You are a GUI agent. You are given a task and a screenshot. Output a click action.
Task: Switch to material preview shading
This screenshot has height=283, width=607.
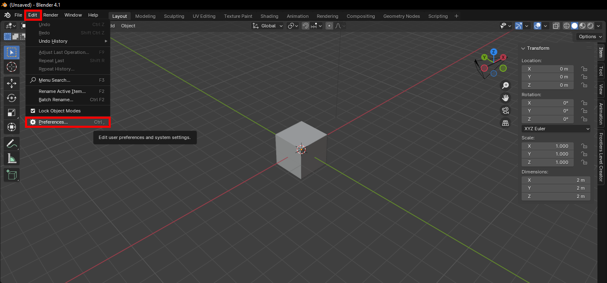(x=582, y=26)
